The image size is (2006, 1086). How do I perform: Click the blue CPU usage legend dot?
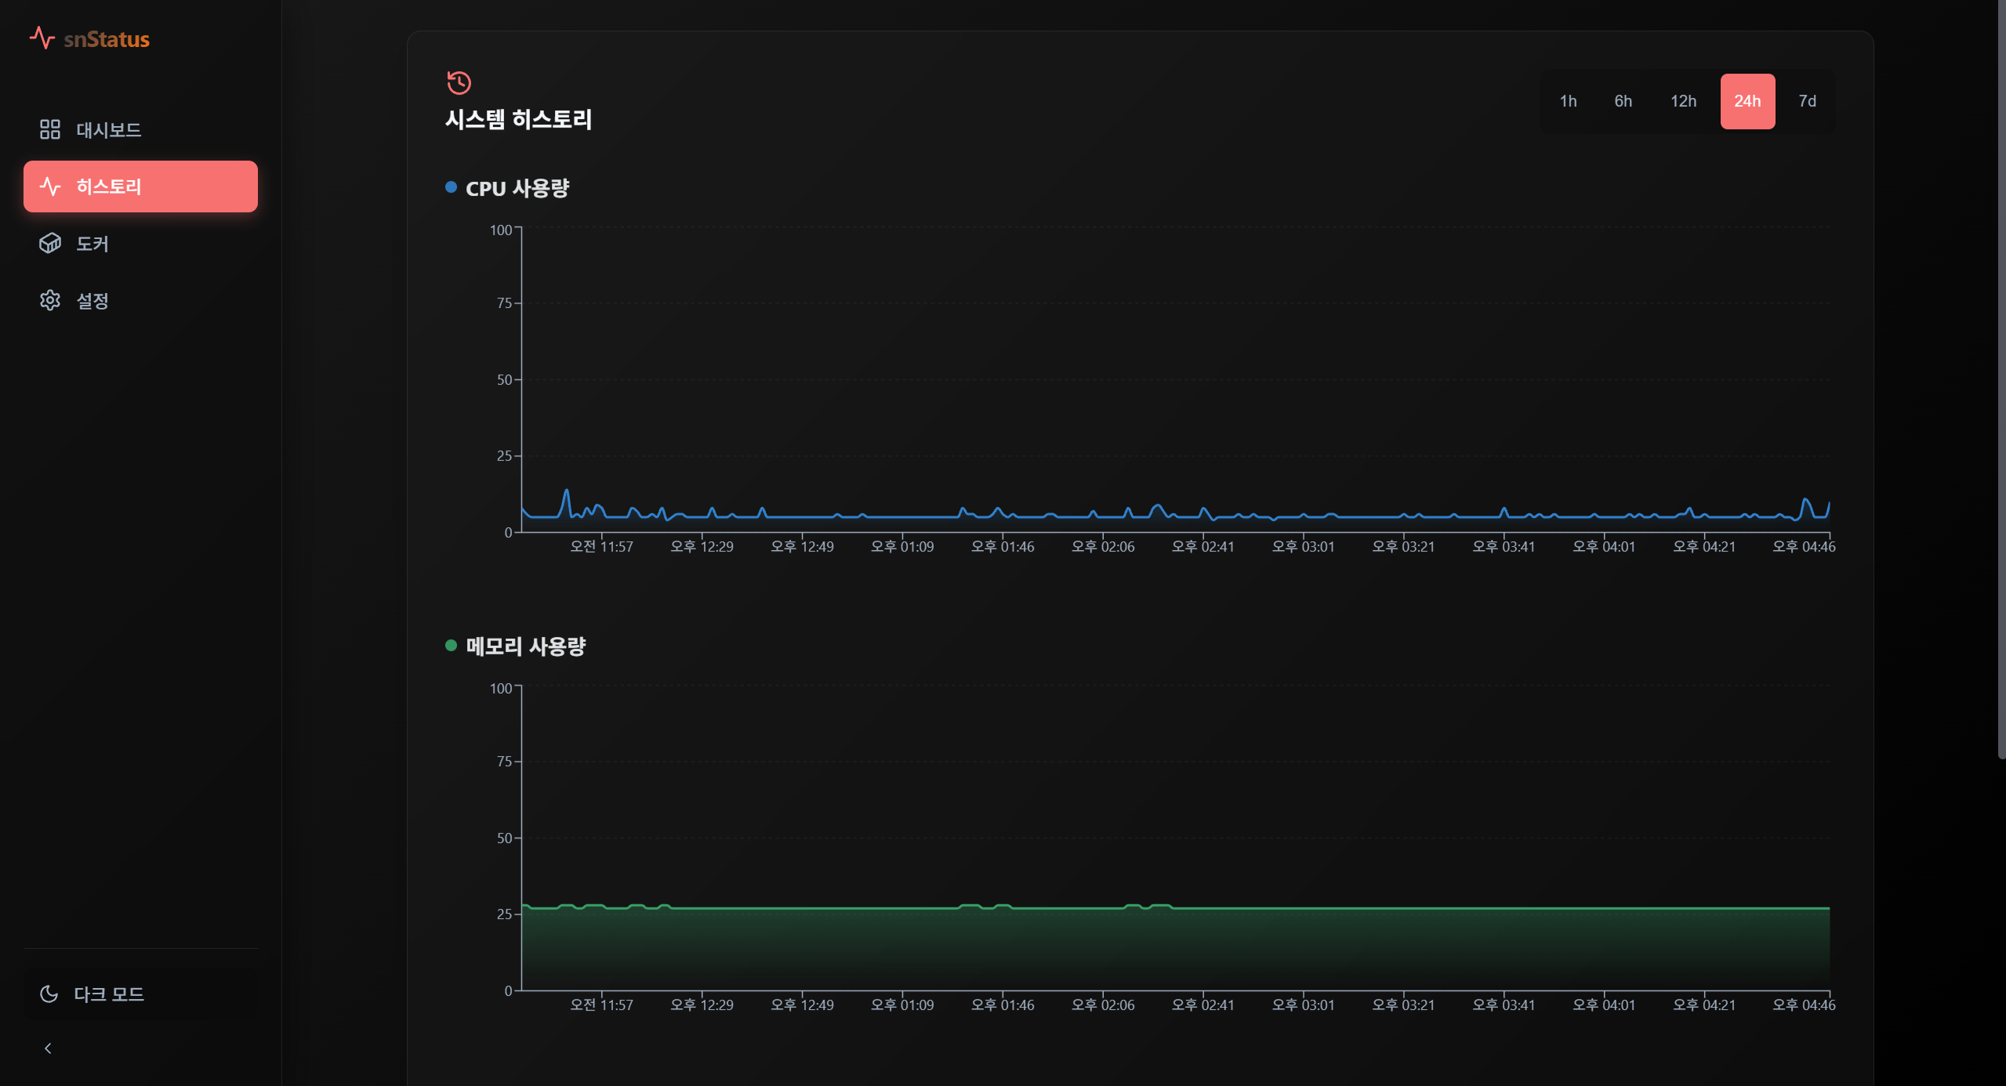coord(451,187)
